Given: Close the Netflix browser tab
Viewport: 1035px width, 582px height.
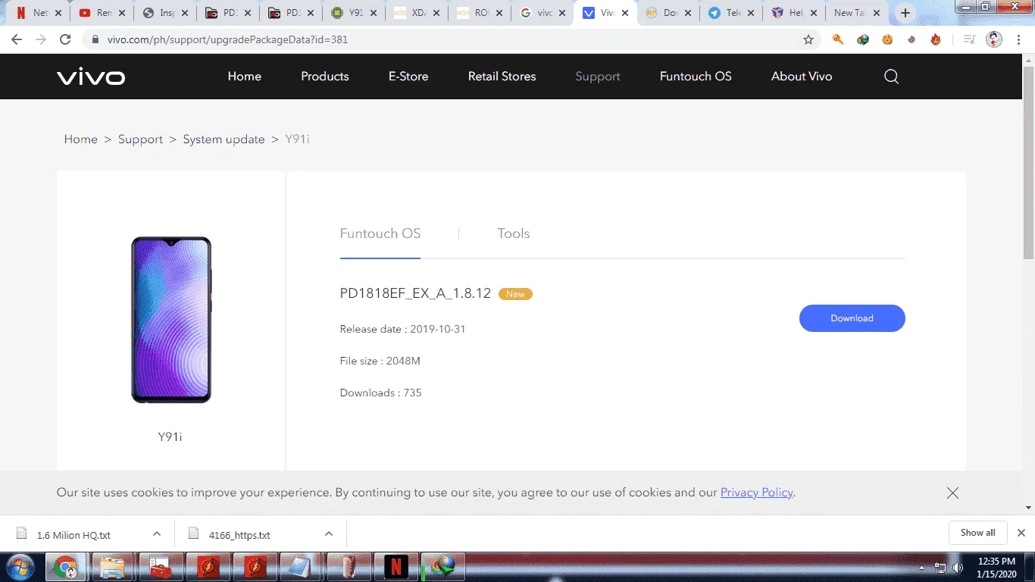Looking at the screenshot, I should pyautogui.click(x=58, y=13).
